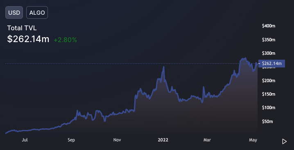Click the $100m axis label

pos(269,108)
